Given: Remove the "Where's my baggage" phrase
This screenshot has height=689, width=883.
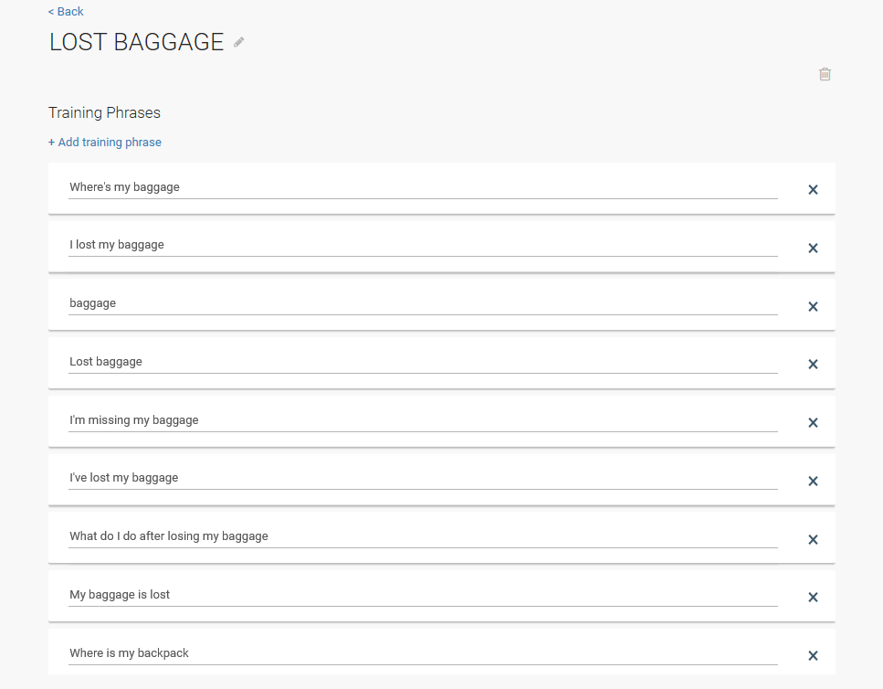Looking at the screenshot, I should (813, 190).
